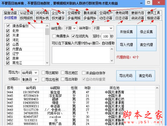Viewport: 167px width, 126px height.
Task: Select the row with QQ 511127139
Action: (80, 110)
